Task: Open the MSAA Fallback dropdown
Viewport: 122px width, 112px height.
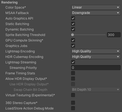Action: [x=96, y=13]
